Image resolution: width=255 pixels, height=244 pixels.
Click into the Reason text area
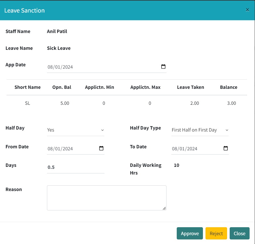[x=106, y=198]
